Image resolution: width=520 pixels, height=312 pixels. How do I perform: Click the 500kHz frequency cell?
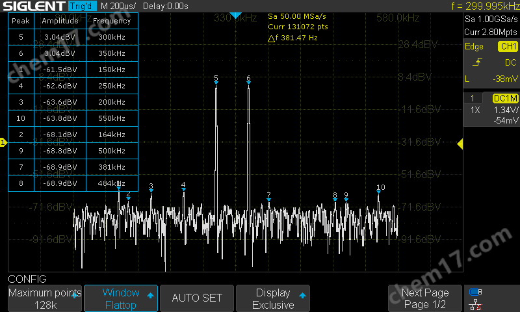tap(112, 151)
